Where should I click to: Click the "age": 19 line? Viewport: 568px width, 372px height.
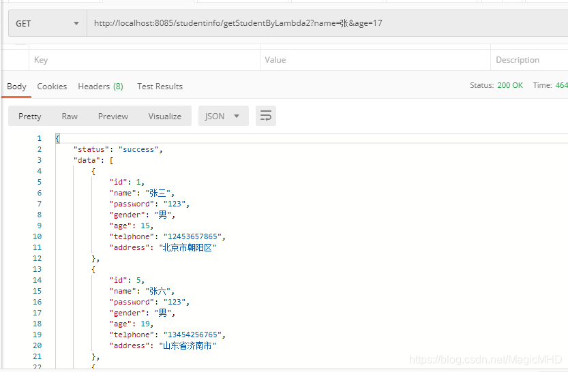(x=131, y=324)
